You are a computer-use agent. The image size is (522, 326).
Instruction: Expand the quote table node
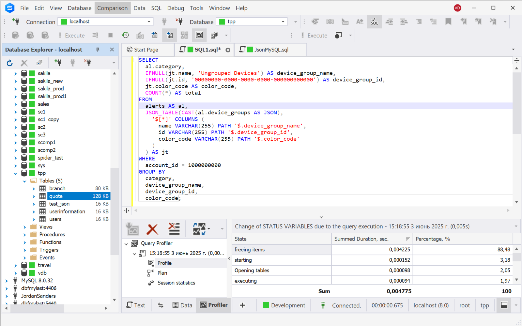pos(34,196)
